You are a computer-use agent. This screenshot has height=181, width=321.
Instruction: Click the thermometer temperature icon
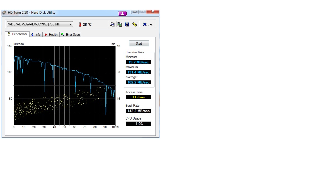point(80,24)
